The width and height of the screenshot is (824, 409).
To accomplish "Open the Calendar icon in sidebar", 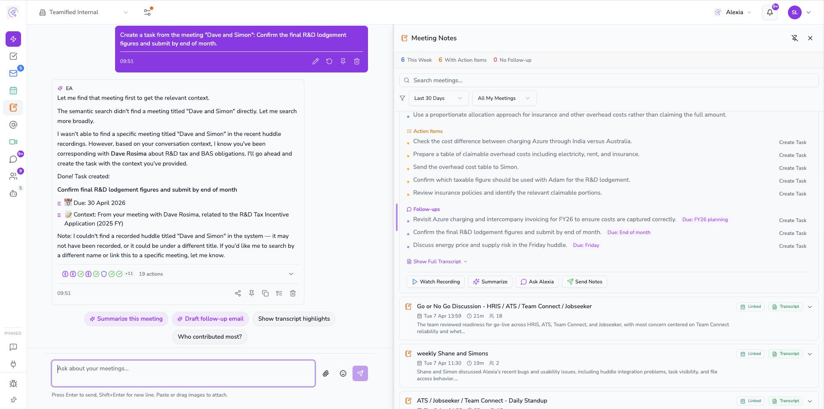I will 13,90.
